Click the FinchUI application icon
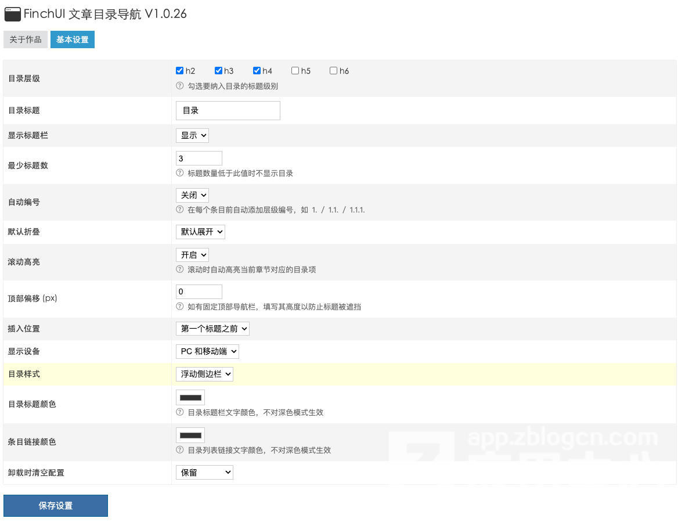 tap(12, 14)
